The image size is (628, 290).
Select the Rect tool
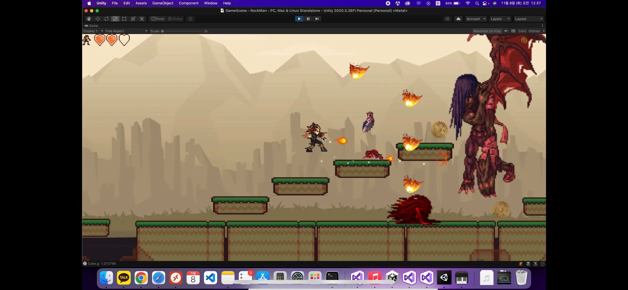(x=124, y=19)
